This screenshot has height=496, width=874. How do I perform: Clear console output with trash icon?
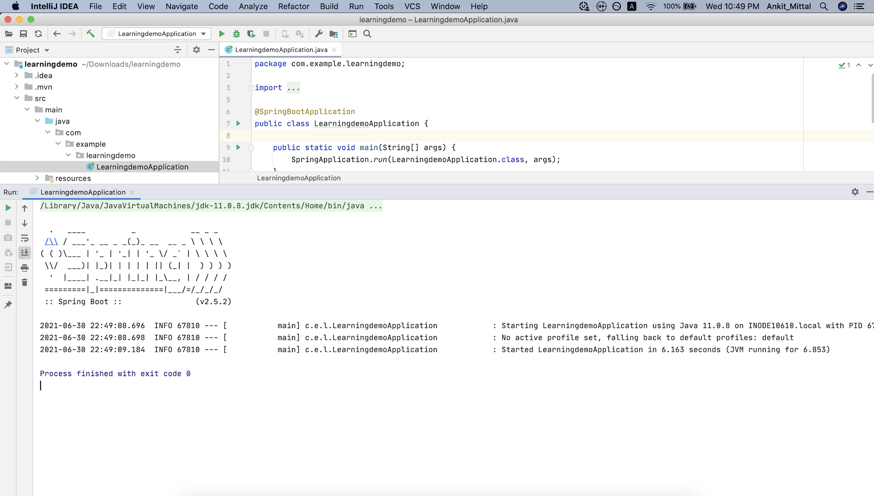click(x=25, y=283)
